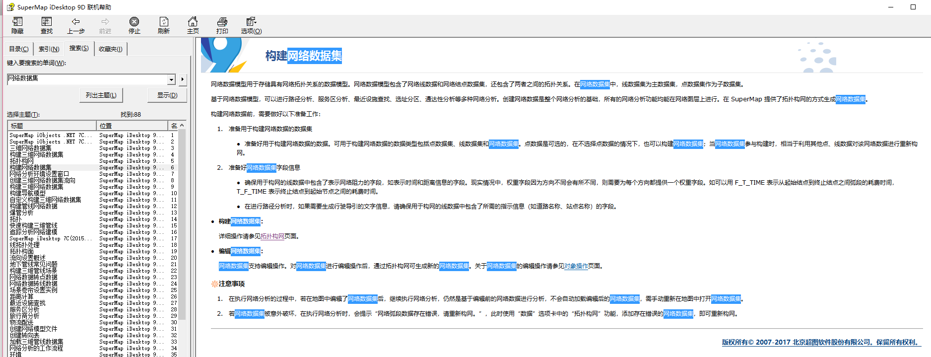Print the topic with the 打印 icon
The image size is (931, 357).
[222, 25]
